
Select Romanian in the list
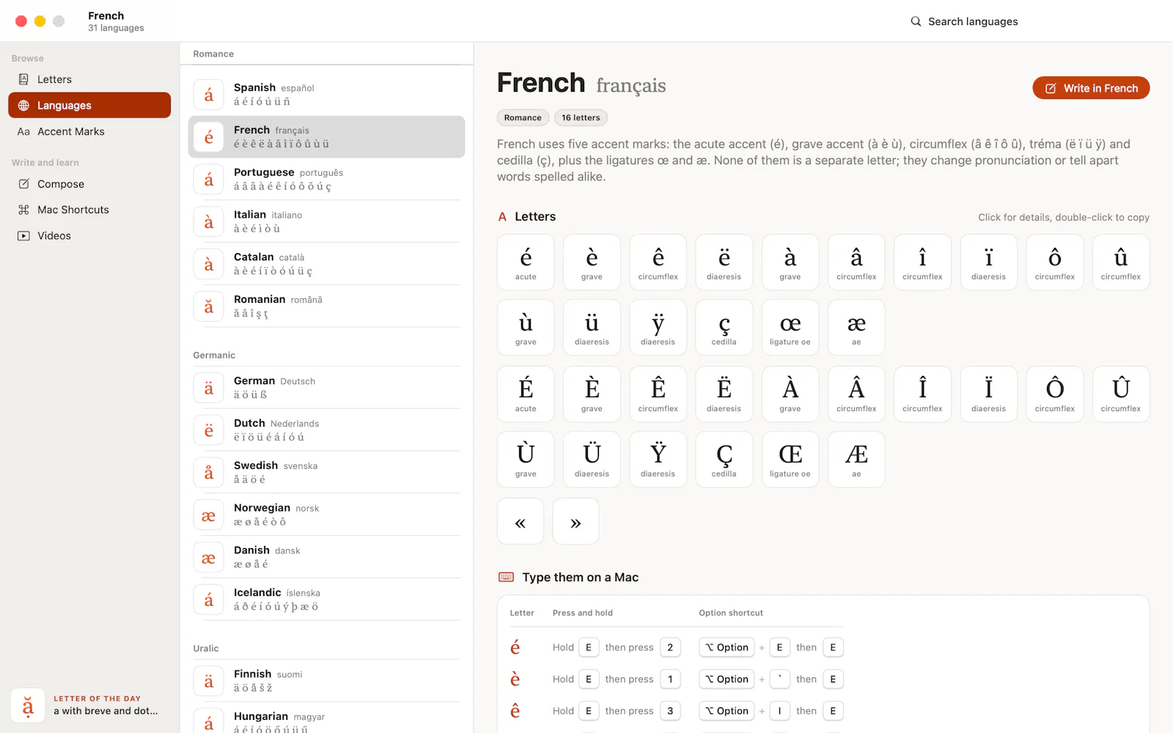(x=327, y=306)
